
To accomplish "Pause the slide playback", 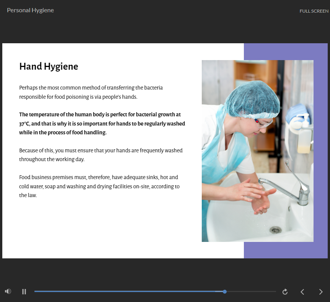I will coord(24,292).
